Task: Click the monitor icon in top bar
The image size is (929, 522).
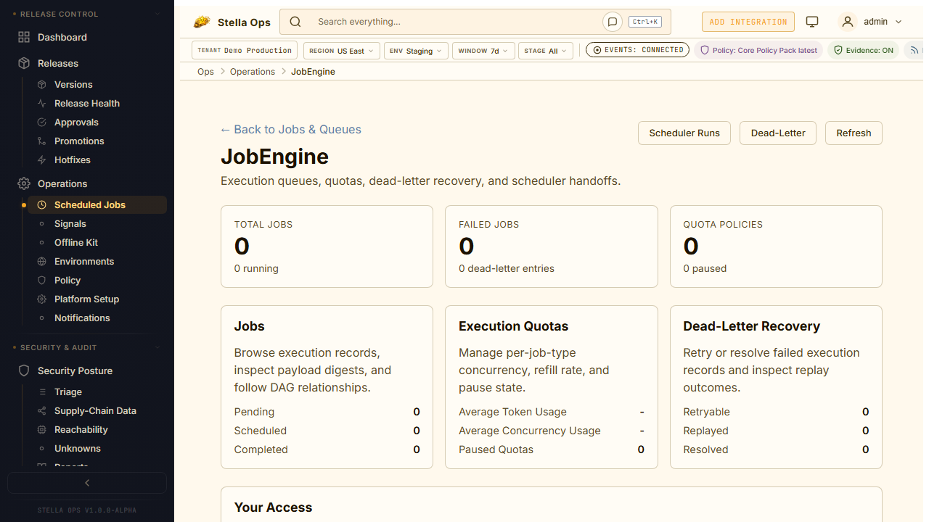Action: pos(812,22)
